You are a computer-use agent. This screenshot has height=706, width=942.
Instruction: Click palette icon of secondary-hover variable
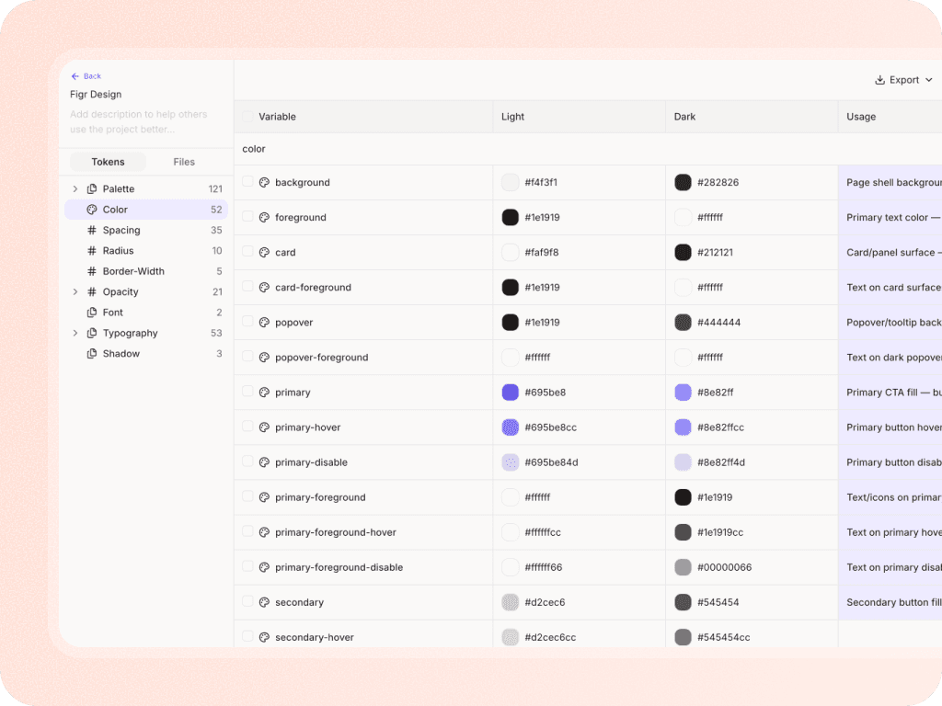coord(264,637)
